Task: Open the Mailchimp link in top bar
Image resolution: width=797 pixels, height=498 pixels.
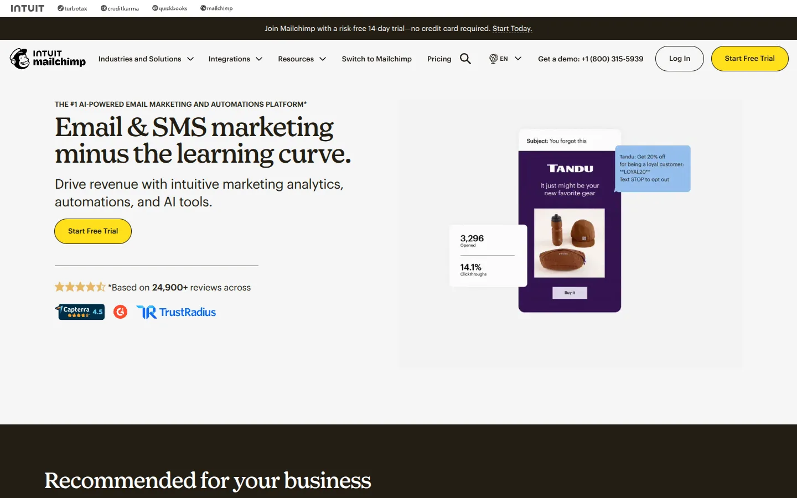Action: pyautogui.click(x=216, y=8)
